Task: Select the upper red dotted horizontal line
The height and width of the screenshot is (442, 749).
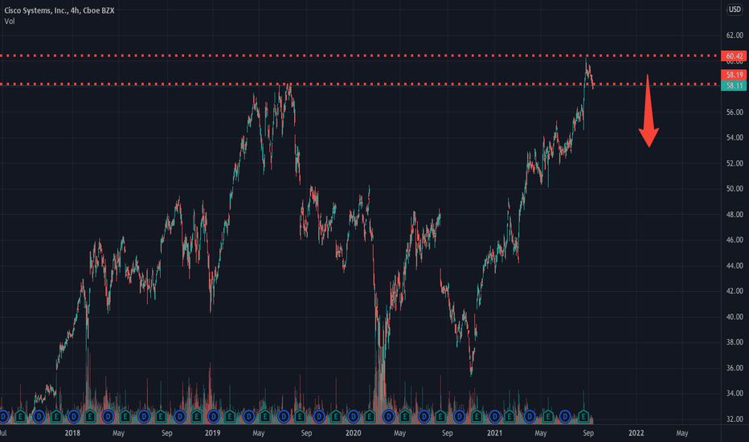Action: pyautogui.click(x=359, y=56)
